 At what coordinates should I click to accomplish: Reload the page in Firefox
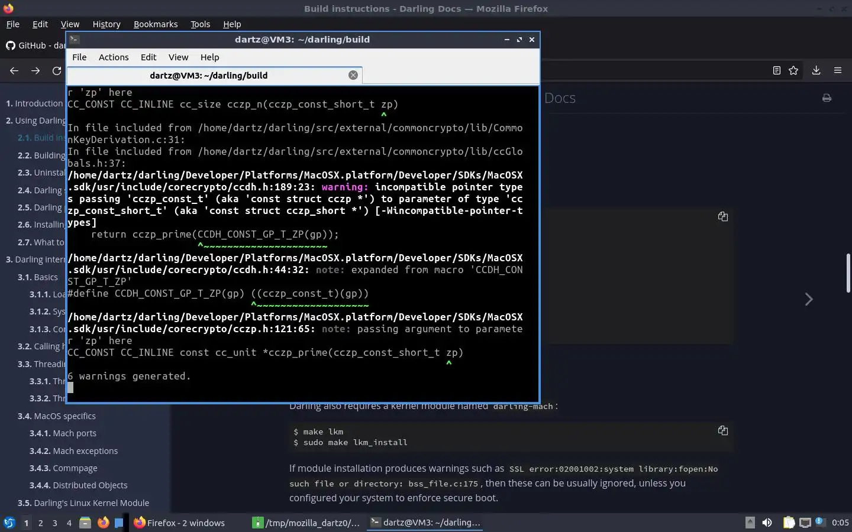point(57,71)
